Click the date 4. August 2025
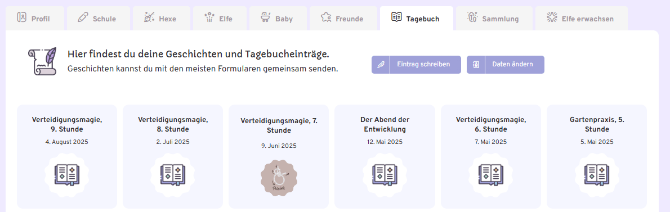 click(67, 142)
